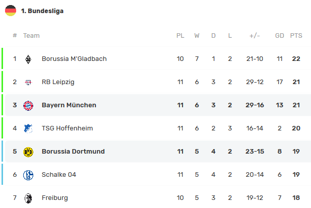Image resolution: width=311 pixels, height=208 pixels.
Task: Click the RB Leipzig club logo
Action: 28,82
